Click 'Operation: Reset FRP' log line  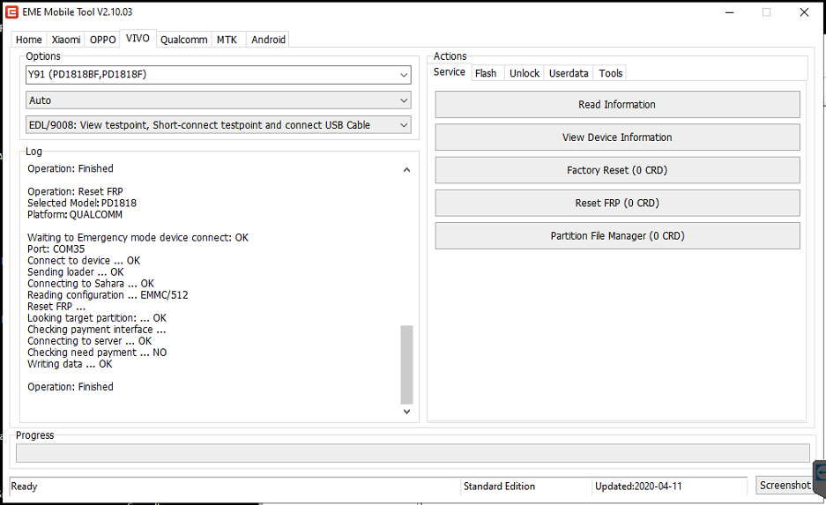point(75,191)
